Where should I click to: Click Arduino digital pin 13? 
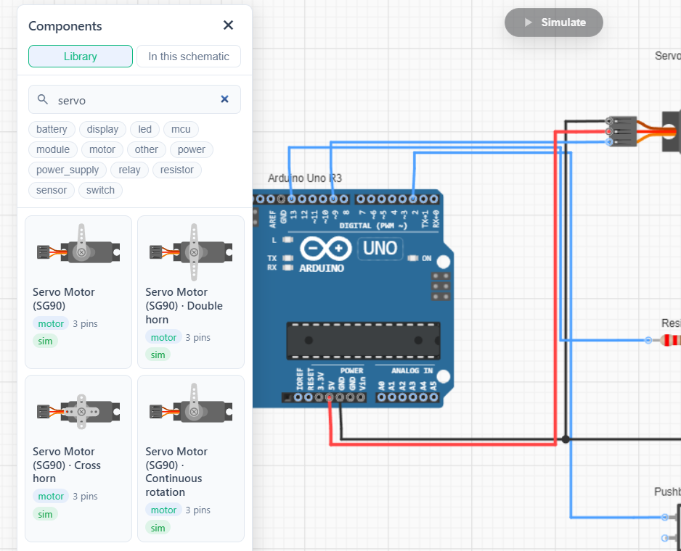point(292,199)
